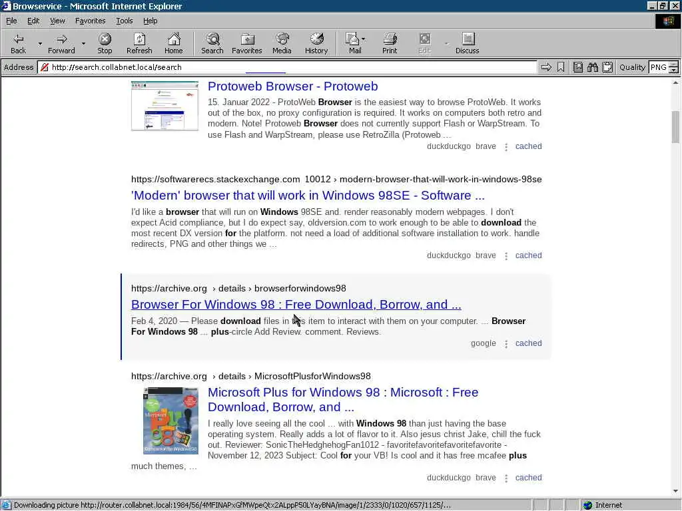Click the bookmark ribbon icon beside the address bar
Image resolution: width=682 pixels, height=511 pixels.
coord(561,67)
